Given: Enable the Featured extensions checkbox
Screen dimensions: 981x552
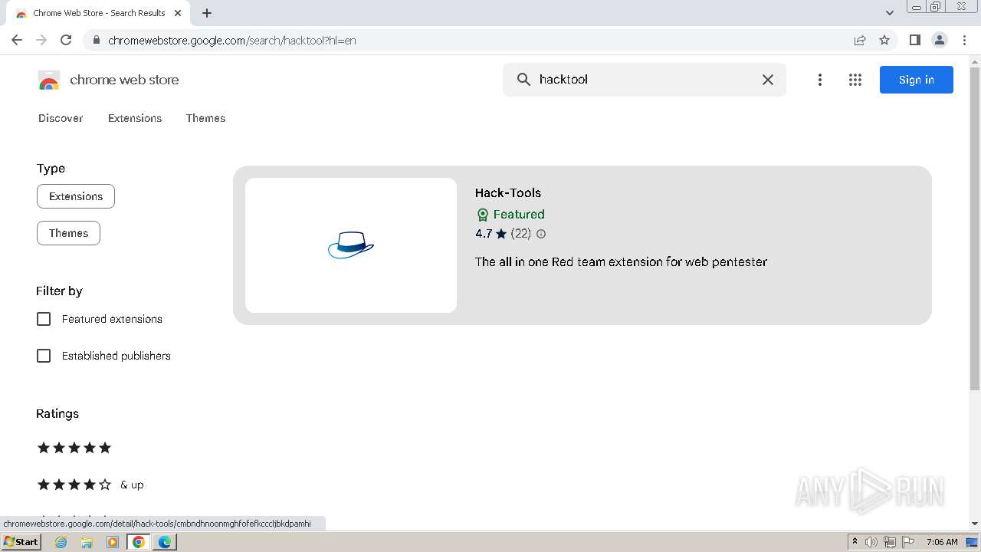Looking at the screenshot, I should 44,319.
